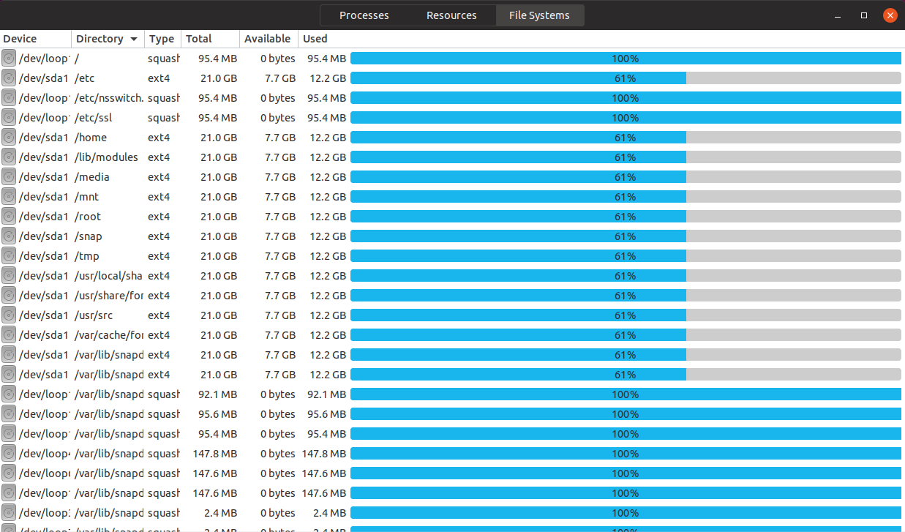Click the disk icon in the 147.8 MB row
Viewport: 905px width, 532px height.
(x=9, y=454)
